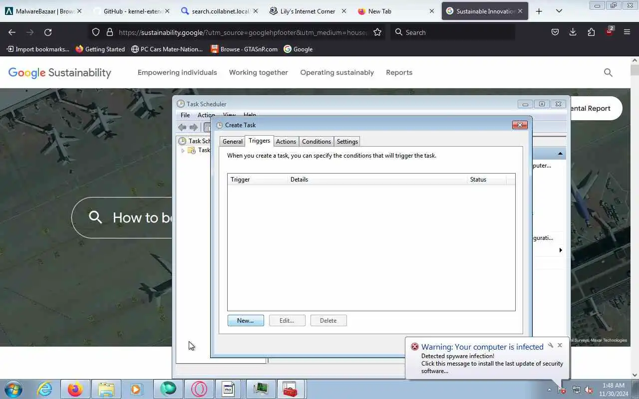Screen dimensions: 639x399
Task: Switch to the General tab in Create Task
Action: click(x=232, y=142)
